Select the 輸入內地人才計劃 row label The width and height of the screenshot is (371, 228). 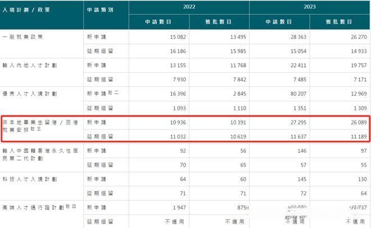click(30, 65)
